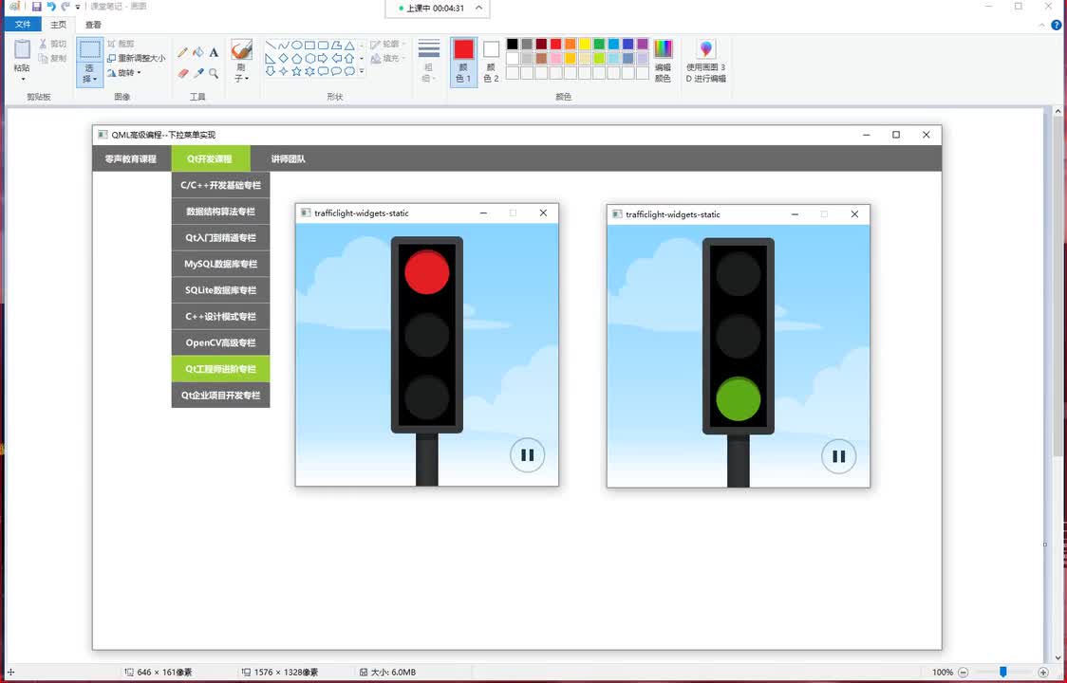Click the red light on the canvas
Viewport: 1067px width, 683px height.
pyautogui.click(x=426, y=272)
